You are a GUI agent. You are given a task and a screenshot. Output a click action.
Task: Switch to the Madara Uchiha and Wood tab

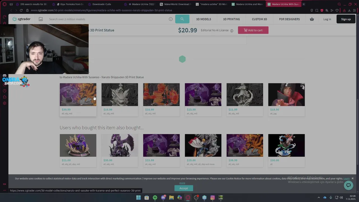247,4
